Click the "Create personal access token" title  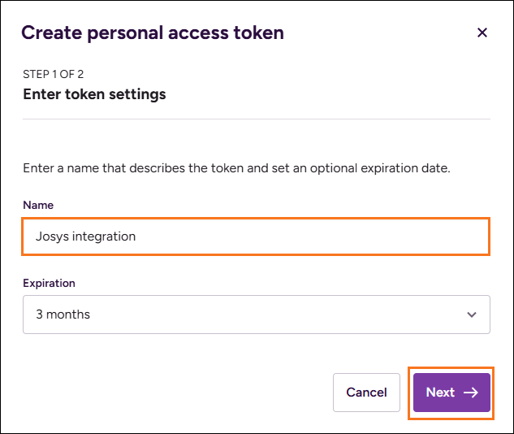click(153, 33)
